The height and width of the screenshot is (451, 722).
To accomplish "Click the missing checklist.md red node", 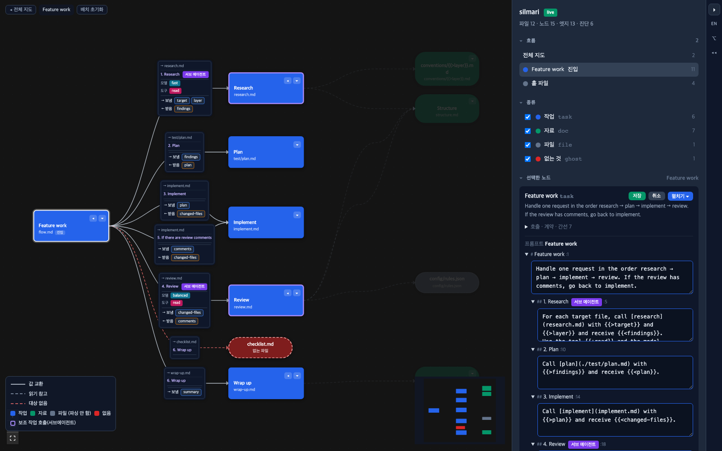I will coord(260,347).
